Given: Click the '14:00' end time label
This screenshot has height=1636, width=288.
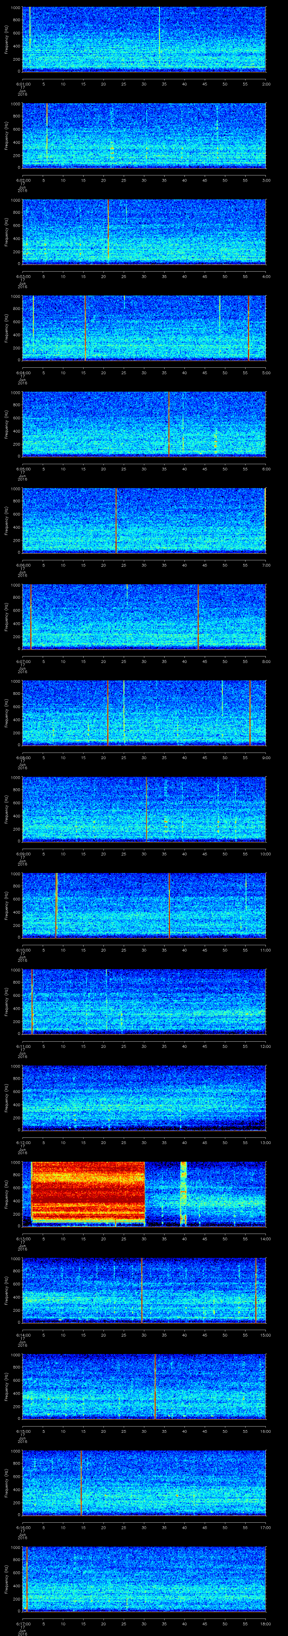Looking at the screenshot, I should click(265, 1238).
